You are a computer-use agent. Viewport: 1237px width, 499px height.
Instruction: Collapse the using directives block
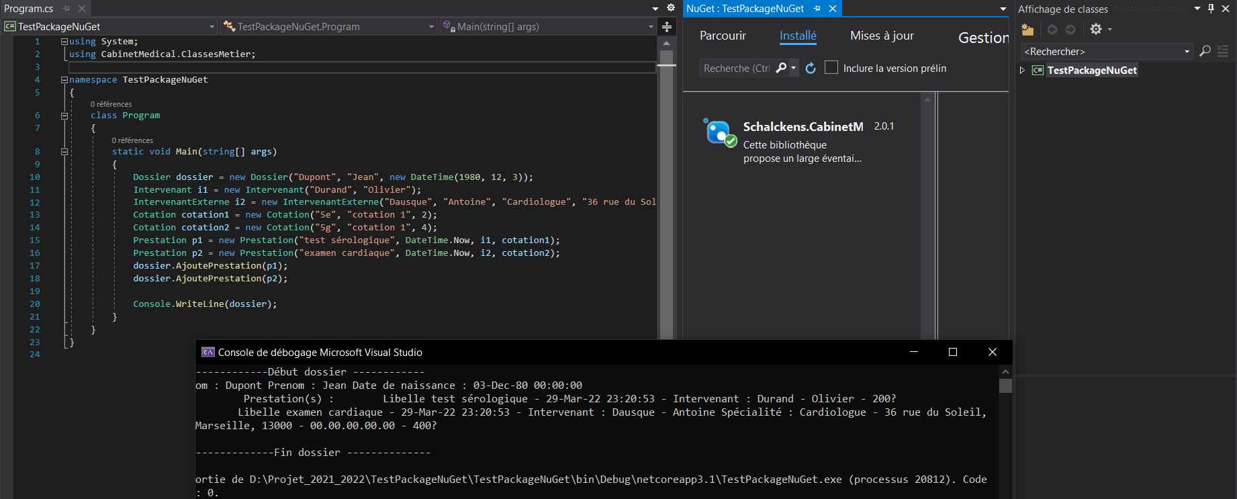pos(64,42)
